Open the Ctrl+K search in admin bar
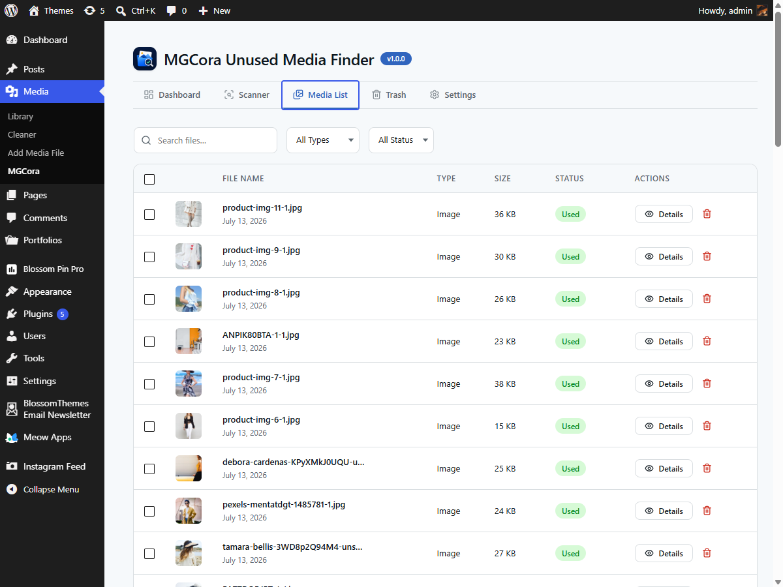 pyautogui.click(x=136, y=10)
